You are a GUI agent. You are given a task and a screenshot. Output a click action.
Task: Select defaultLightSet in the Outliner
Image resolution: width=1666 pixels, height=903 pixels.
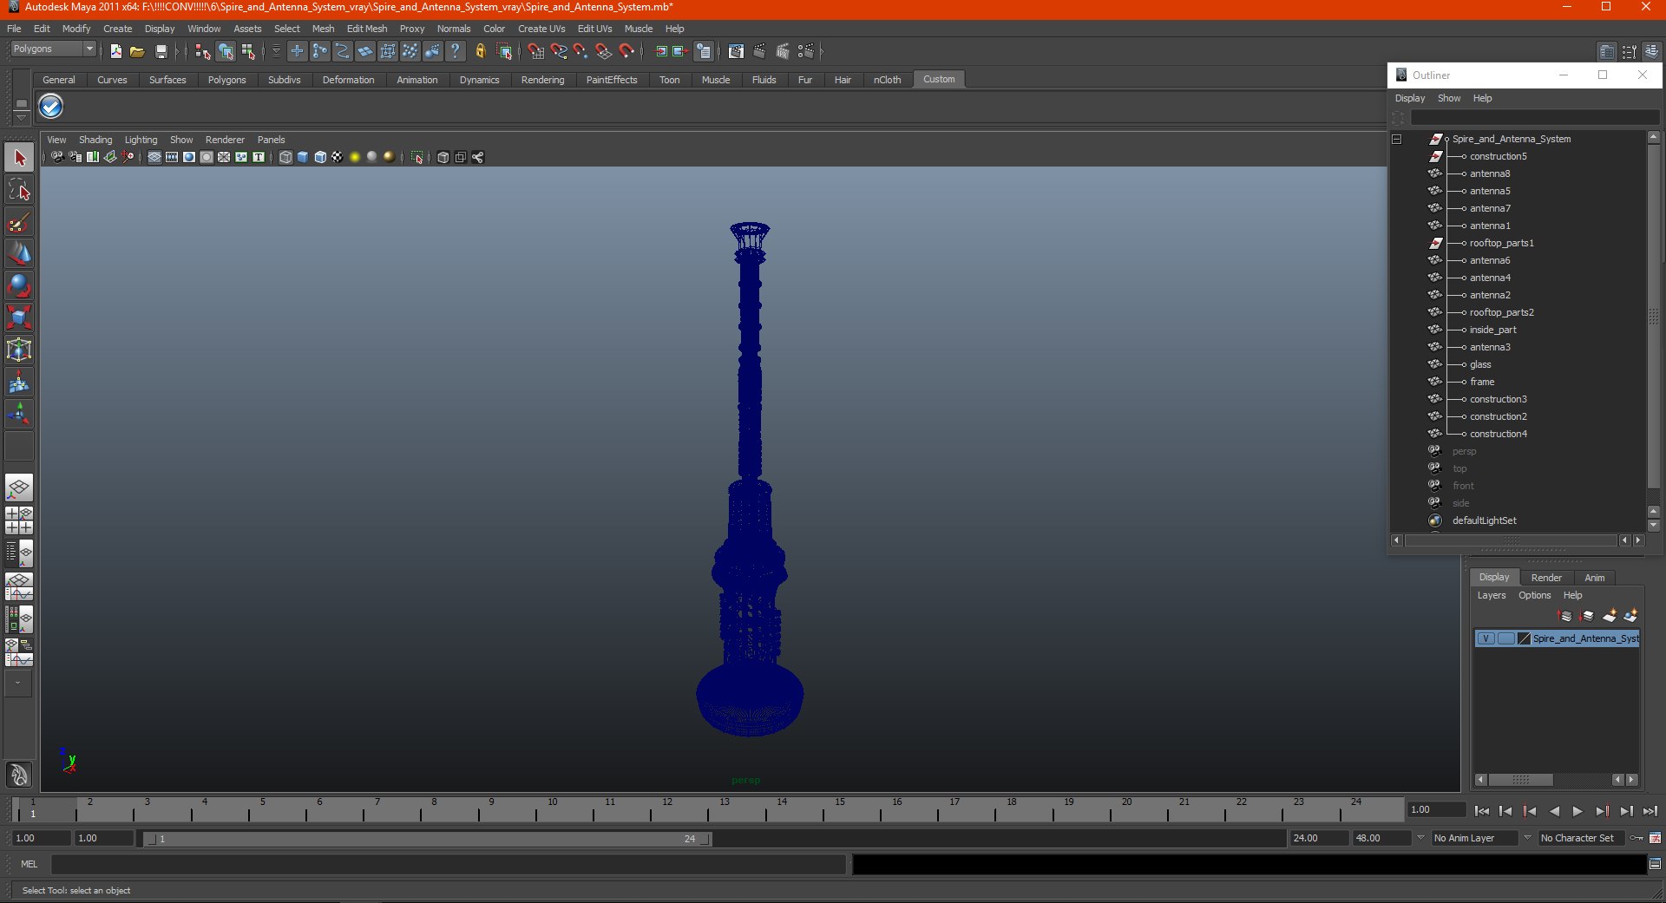(1485, 520)
